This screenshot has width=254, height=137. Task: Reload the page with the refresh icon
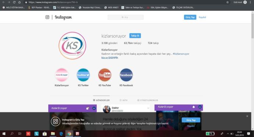click(14, 2)
